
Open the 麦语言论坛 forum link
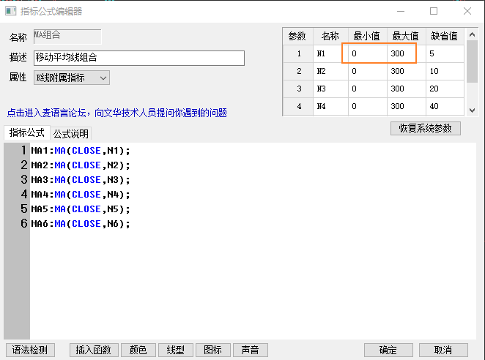(x=116, y=113)
